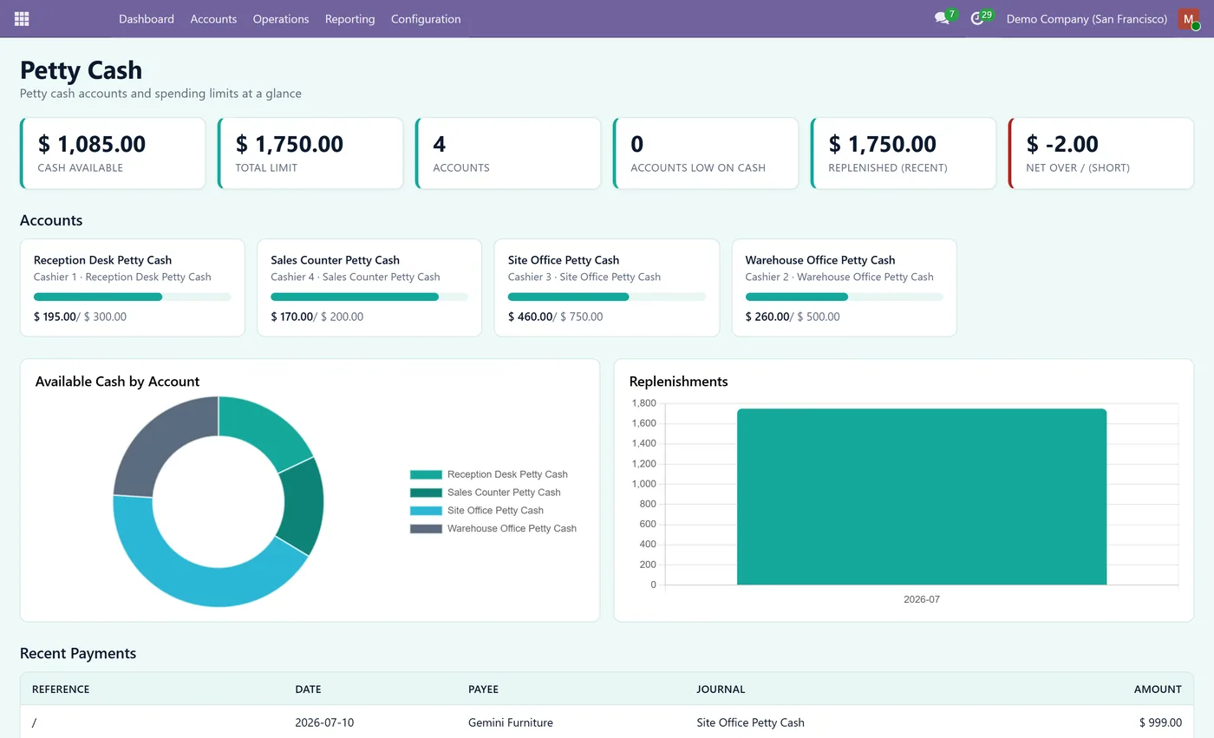1214x738 pixels.
Task: Open the Sales Counter Petty Cash account card
Action: [x=369, y=288]
